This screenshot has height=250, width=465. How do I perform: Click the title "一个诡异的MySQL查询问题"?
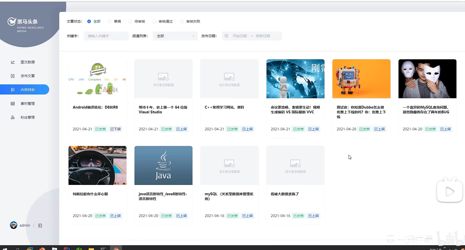(x=426, y=110)
